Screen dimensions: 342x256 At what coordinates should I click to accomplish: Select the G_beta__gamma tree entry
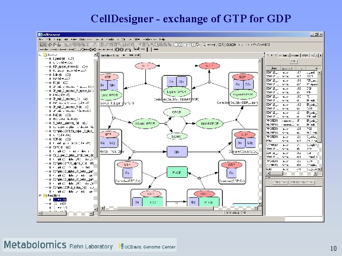pyautogui.click(x=70, y=123)
